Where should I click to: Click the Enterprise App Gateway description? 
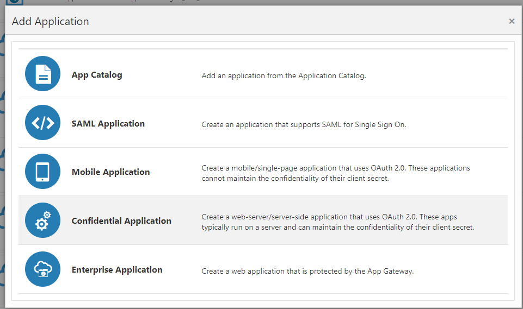(x=307, y=271)
